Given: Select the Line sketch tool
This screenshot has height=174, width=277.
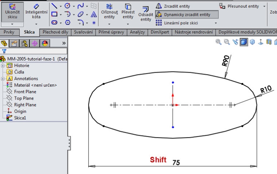Looking at the screenshot, I should 54,6.
